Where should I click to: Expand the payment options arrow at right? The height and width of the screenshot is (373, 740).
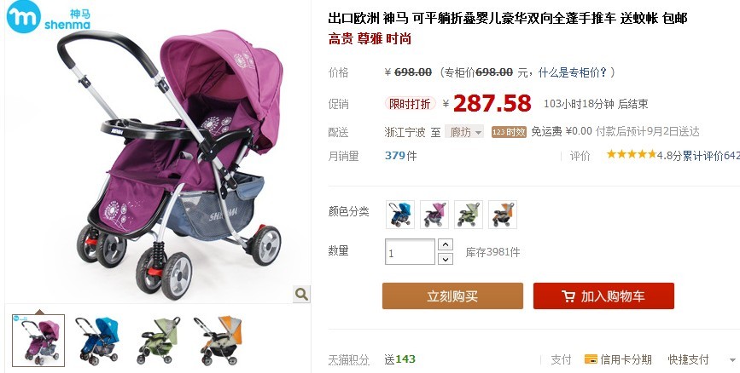[x=732, y=360]
